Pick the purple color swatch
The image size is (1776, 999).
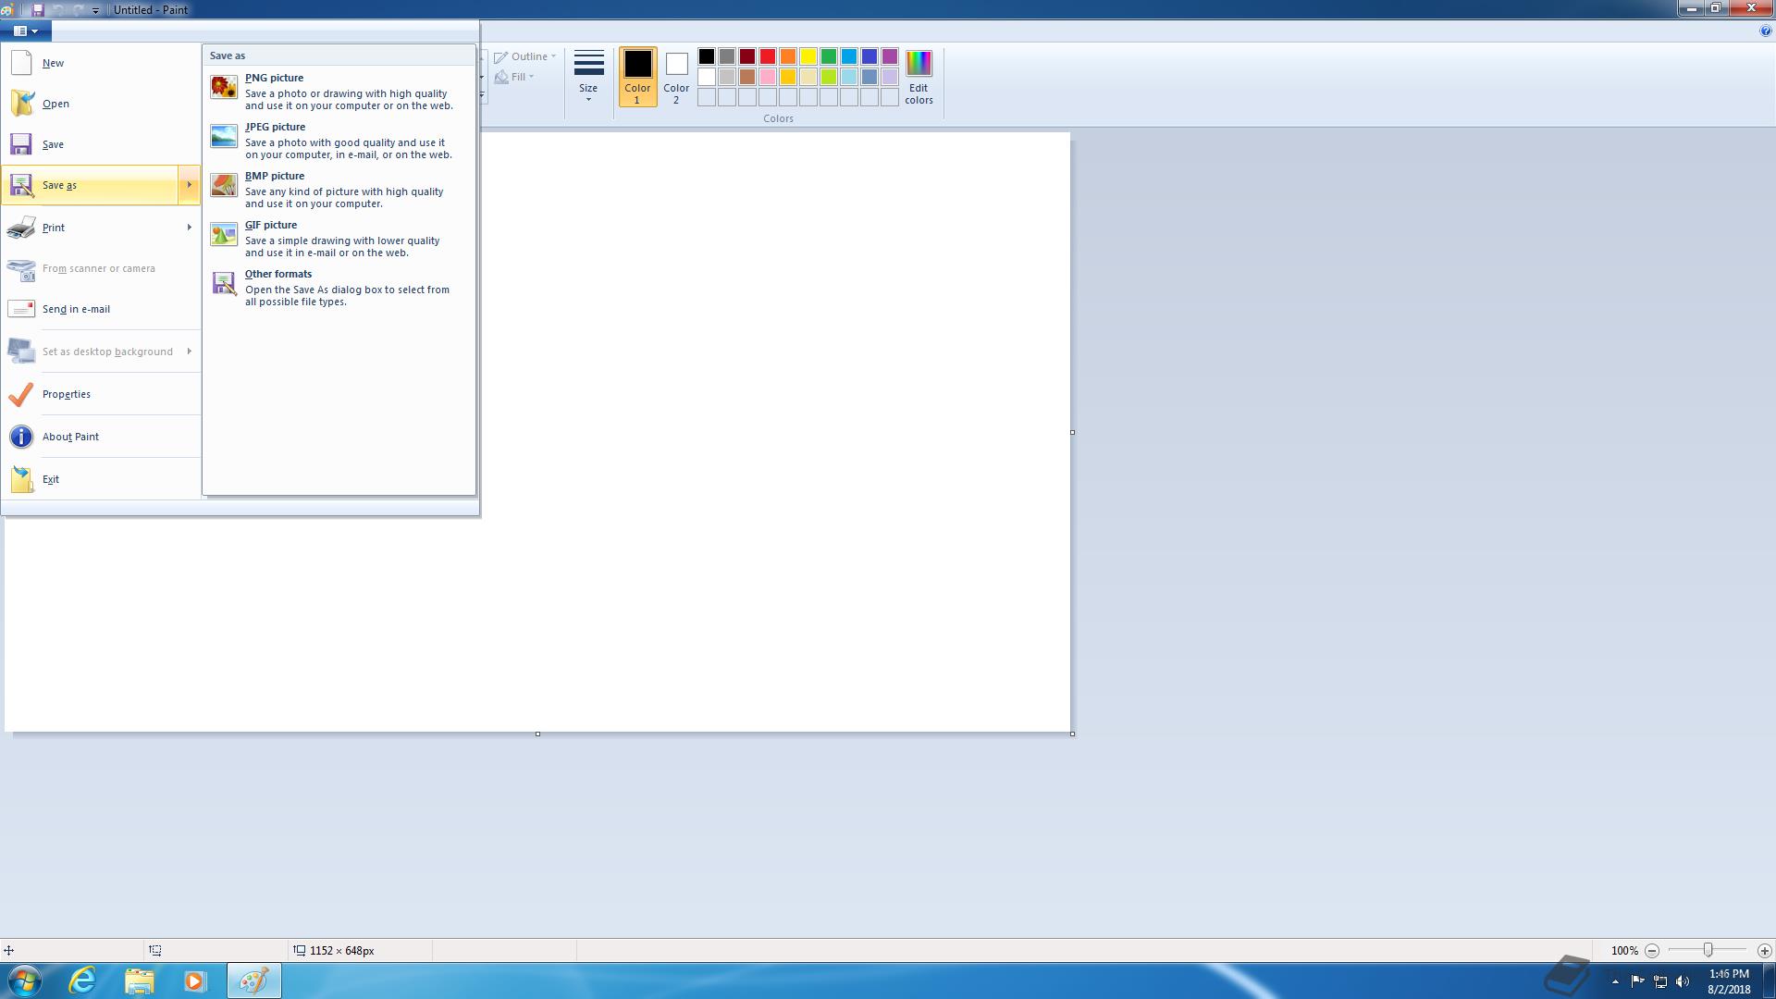890,56
